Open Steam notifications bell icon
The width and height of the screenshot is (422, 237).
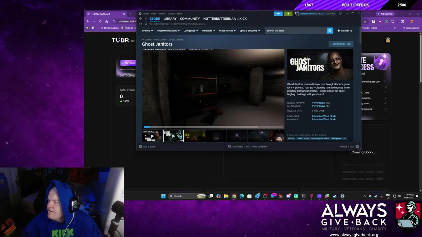(x=288, y=13)
